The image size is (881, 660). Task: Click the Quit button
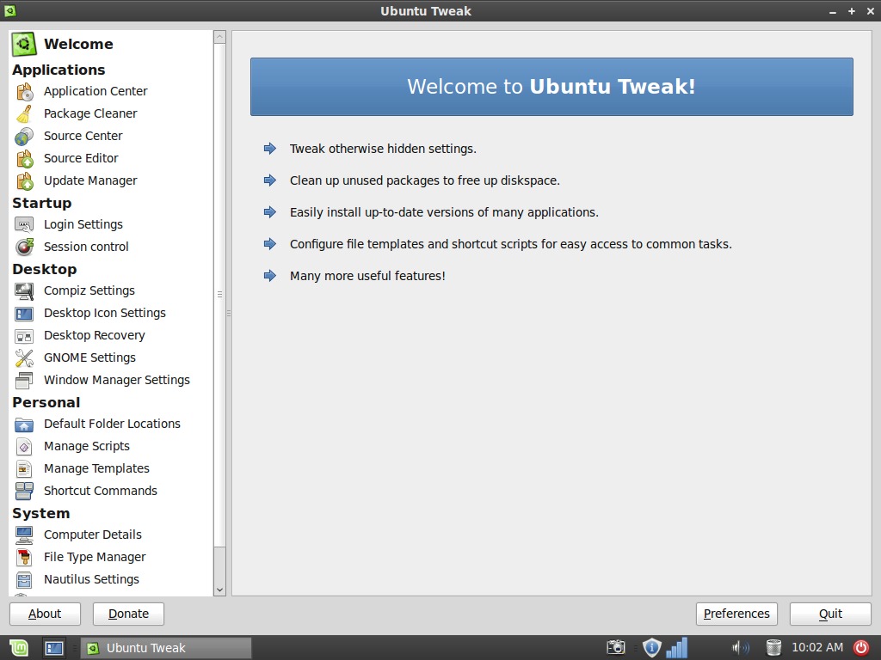pyautogui.click(x=830, y=614)
